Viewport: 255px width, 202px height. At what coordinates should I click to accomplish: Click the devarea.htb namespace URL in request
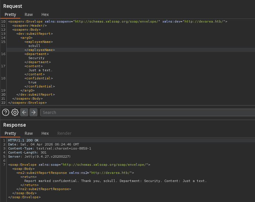click(x=204, y=21)
